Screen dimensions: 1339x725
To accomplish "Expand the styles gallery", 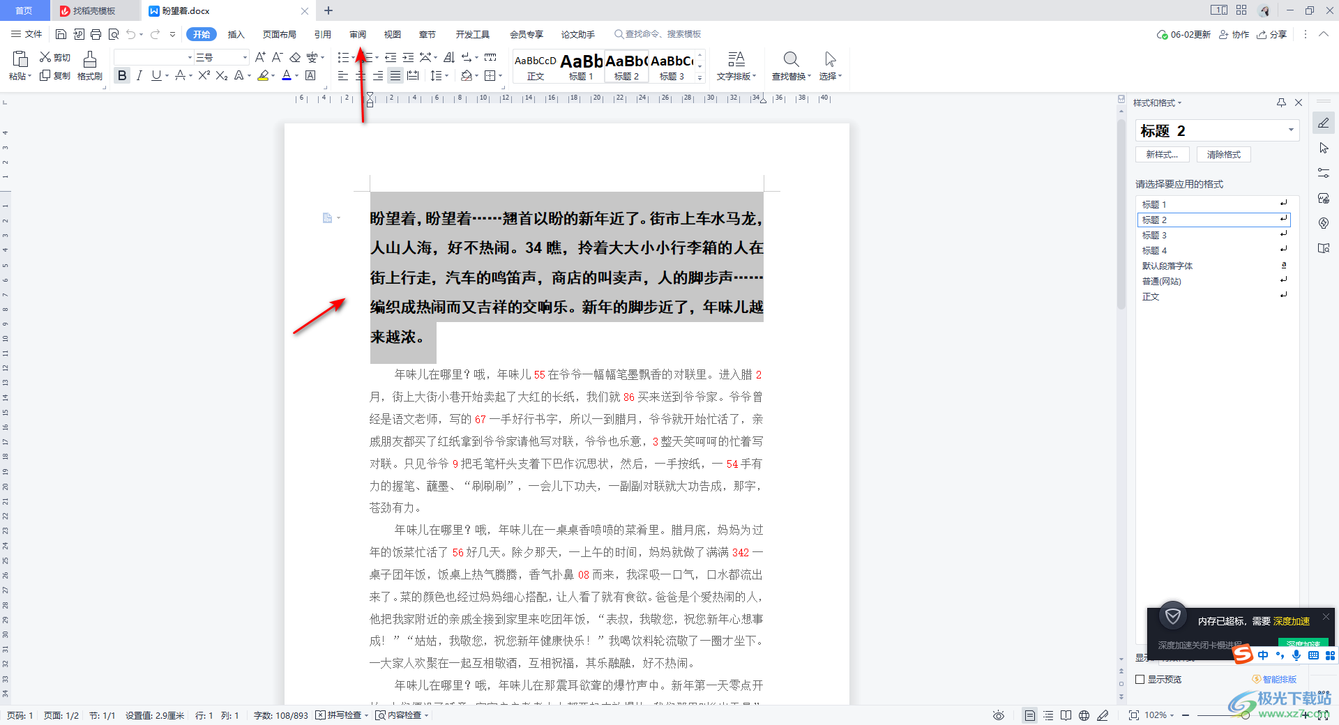I will (700, 77).
